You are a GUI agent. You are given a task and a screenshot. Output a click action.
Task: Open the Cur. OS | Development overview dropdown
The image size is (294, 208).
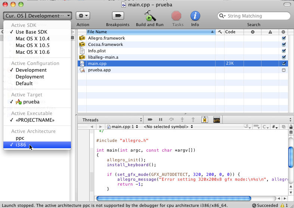pyautogui.click(x=37, y=16)
